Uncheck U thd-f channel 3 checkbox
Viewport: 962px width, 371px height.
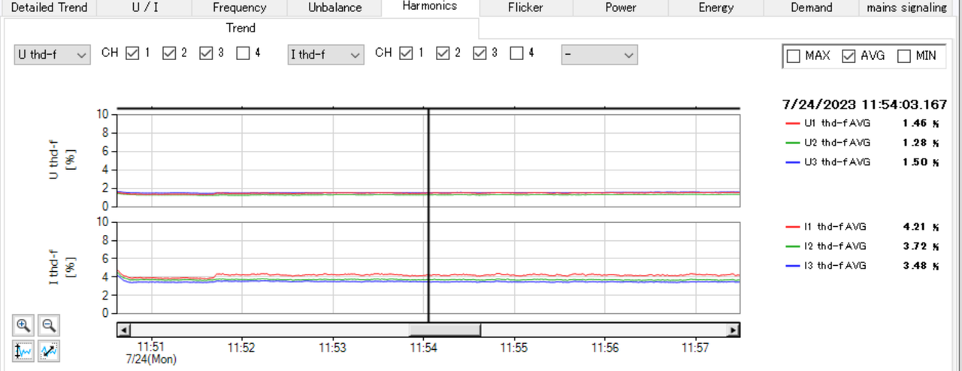tap(207, 53)
